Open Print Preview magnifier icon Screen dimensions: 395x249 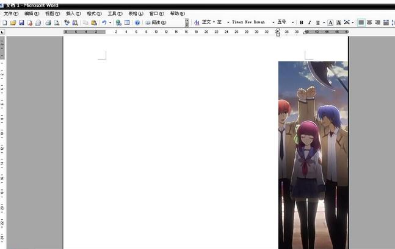click(x=57, y=23)
